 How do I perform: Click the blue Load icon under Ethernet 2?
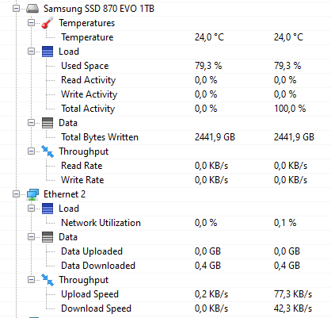click(48, 209)
